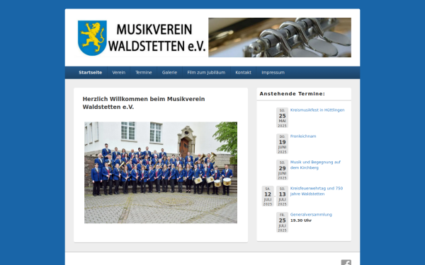The height and width of the screenshot is (265, 425).
Task: Click the 19.30 Uhr time text
Action: click(301, 220)
